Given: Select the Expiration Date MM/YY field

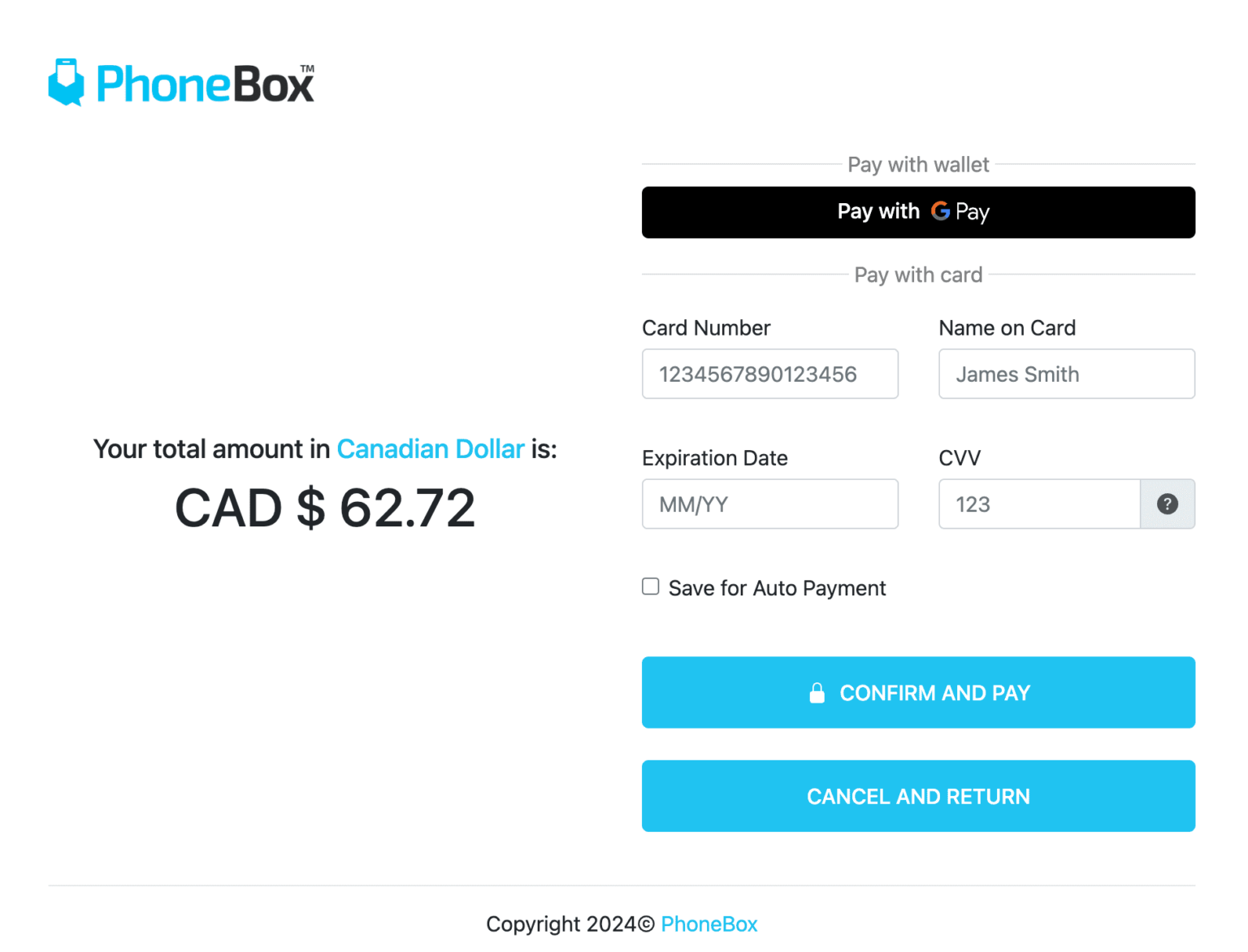Looking at the screenshot, I should point(769,504).
